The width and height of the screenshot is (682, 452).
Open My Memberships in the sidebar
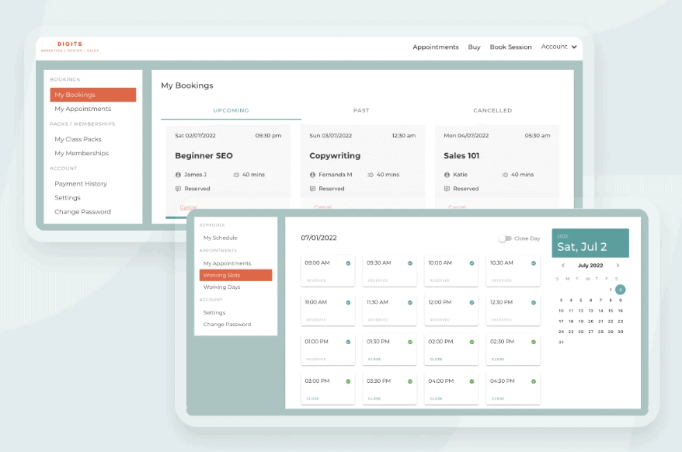tap(82, 153)
